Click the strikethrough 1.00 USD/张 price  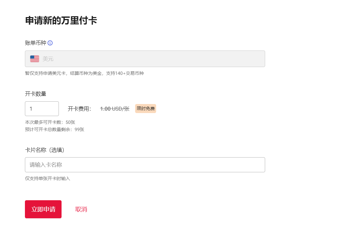(x=115, y=109)
